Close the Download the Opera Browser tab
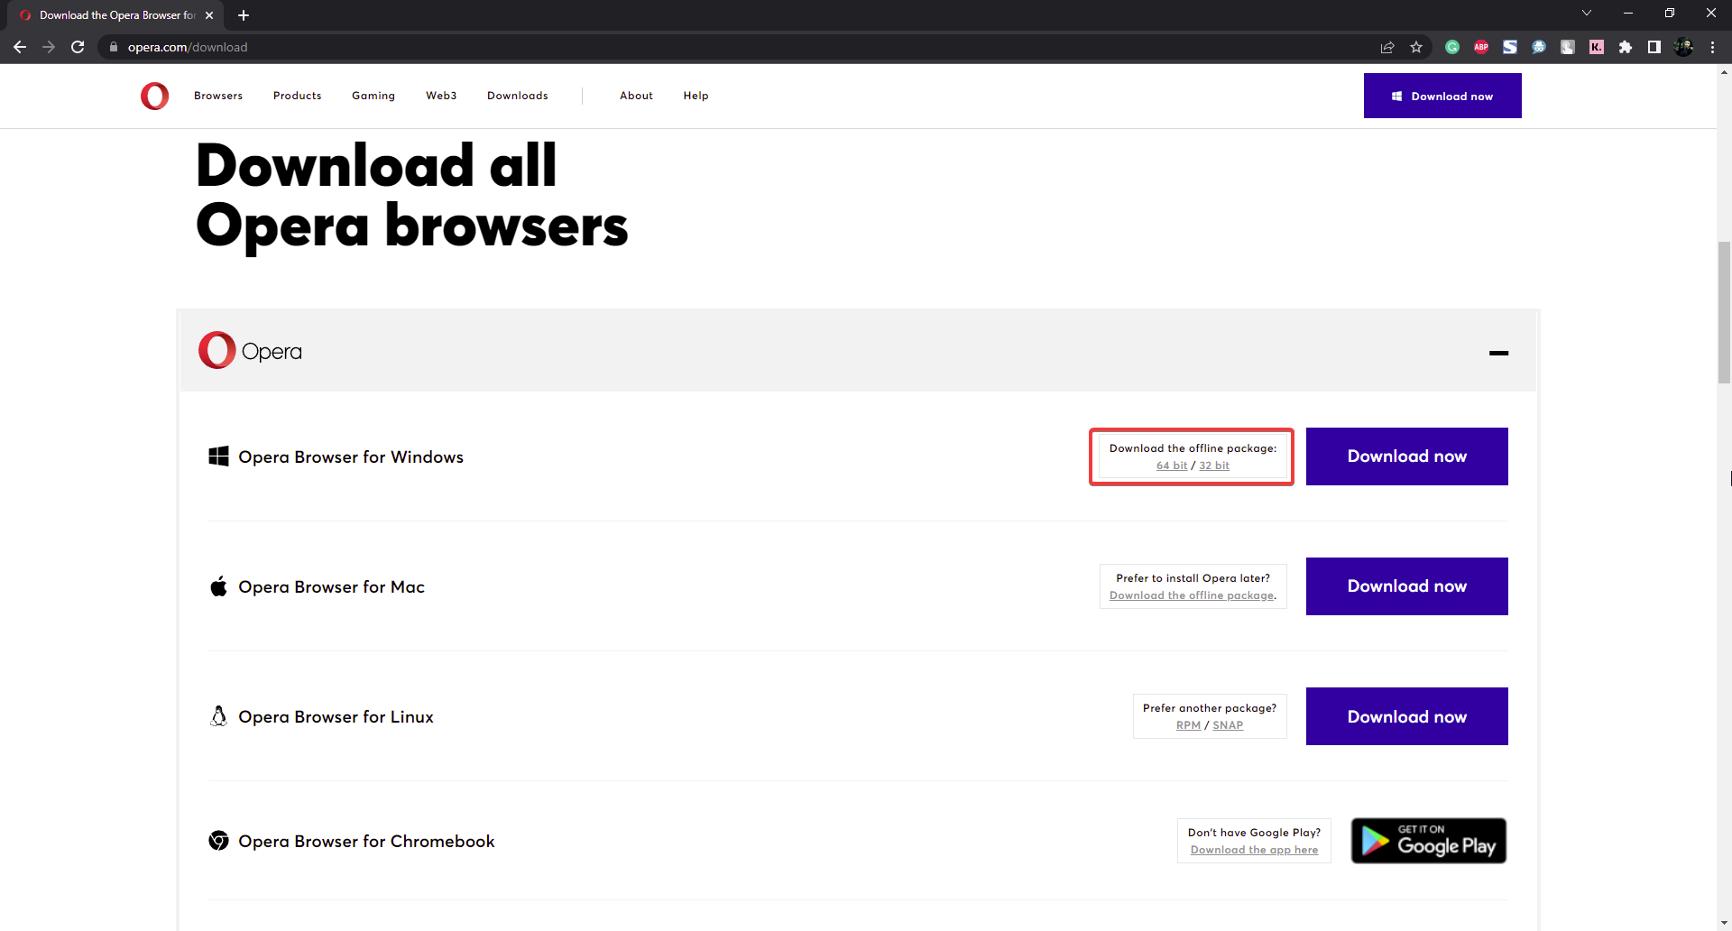The image size is (1732, 931). click(209, 15)
